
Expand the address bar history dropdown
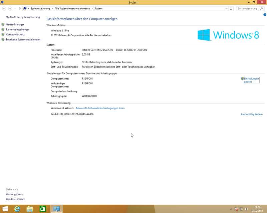(x=227, y=8)
